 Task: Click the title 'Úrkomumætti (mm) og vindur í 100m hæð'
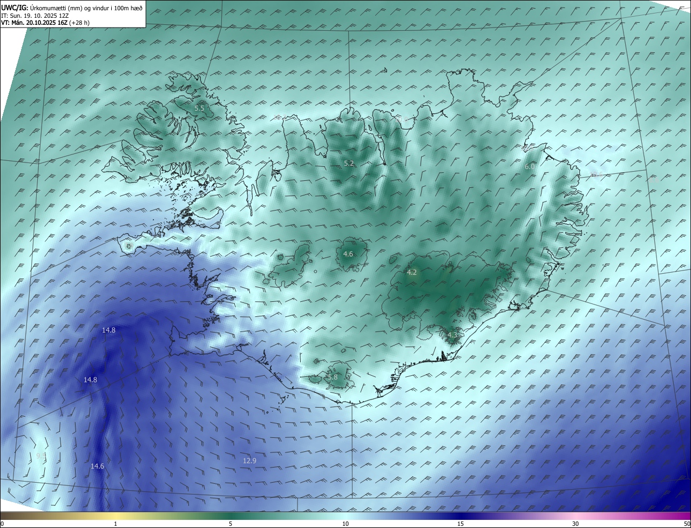tap(85, 8)
